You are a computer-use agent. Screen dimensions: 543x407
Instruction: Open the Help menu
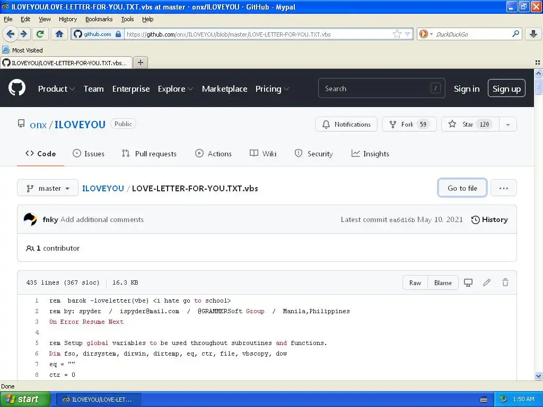coord(147,19)
